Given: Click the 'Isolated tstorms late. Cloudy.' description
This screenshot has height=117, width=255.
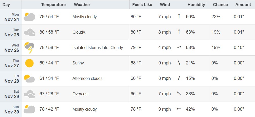Looking at the screenshot, I should [98, 48].
